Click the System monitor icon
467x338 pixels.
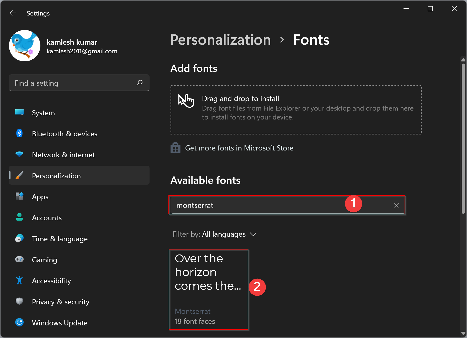(19, 112)
